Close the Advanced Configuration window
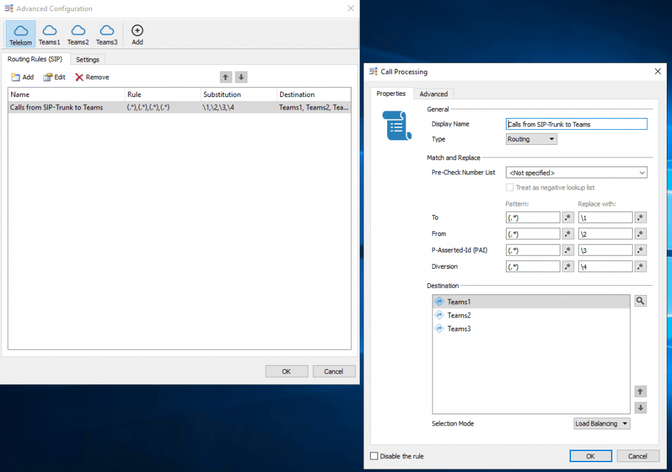 pyautogui.click(x=350, y=8)
